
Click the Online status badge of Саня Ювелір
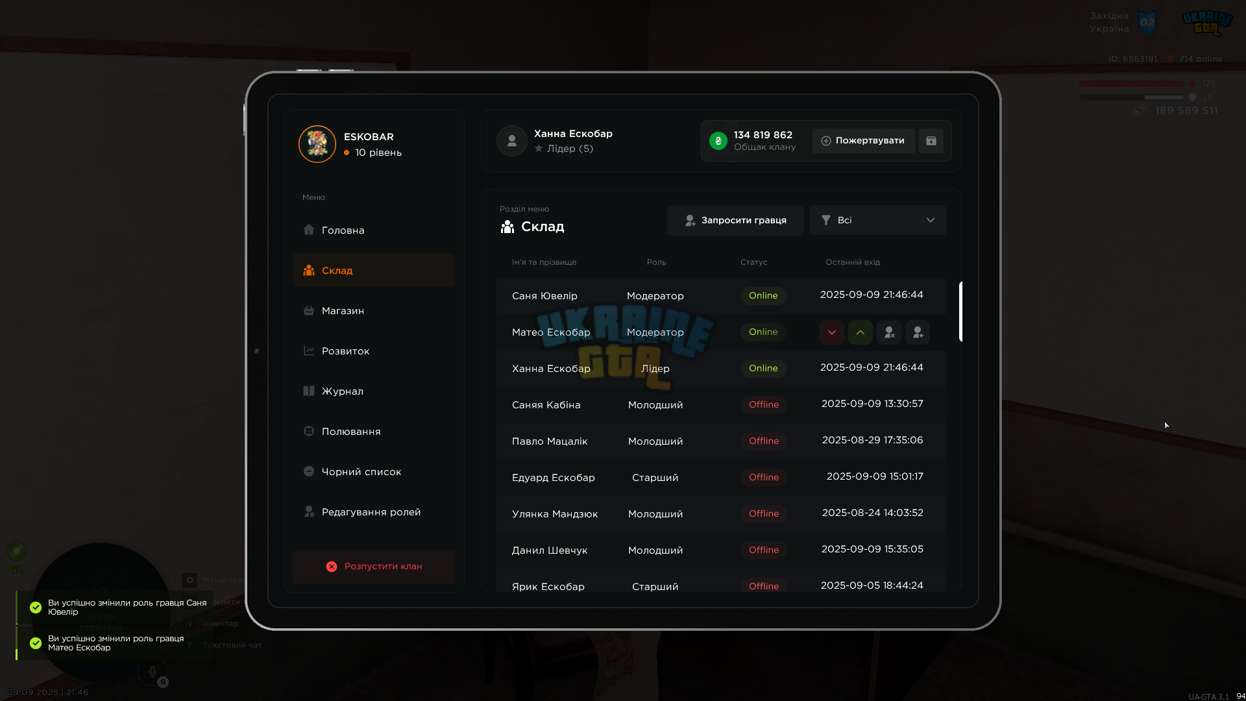tap(763, 296)
